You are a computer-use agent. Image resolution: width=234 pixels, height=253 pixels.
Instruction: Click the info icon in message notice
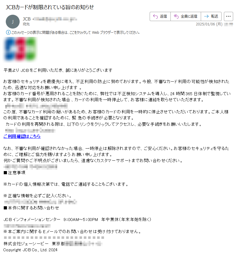(8, 32)
